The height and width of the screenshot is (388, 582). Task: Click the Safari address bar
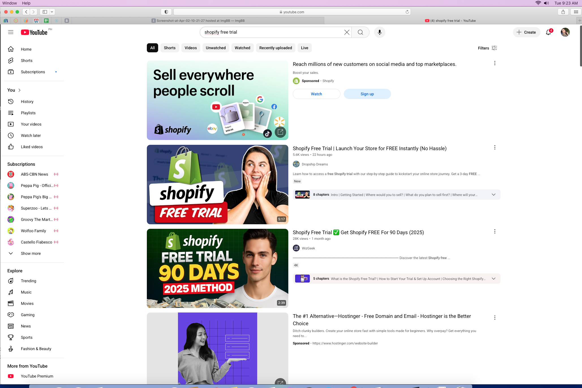tap(292, 12)
